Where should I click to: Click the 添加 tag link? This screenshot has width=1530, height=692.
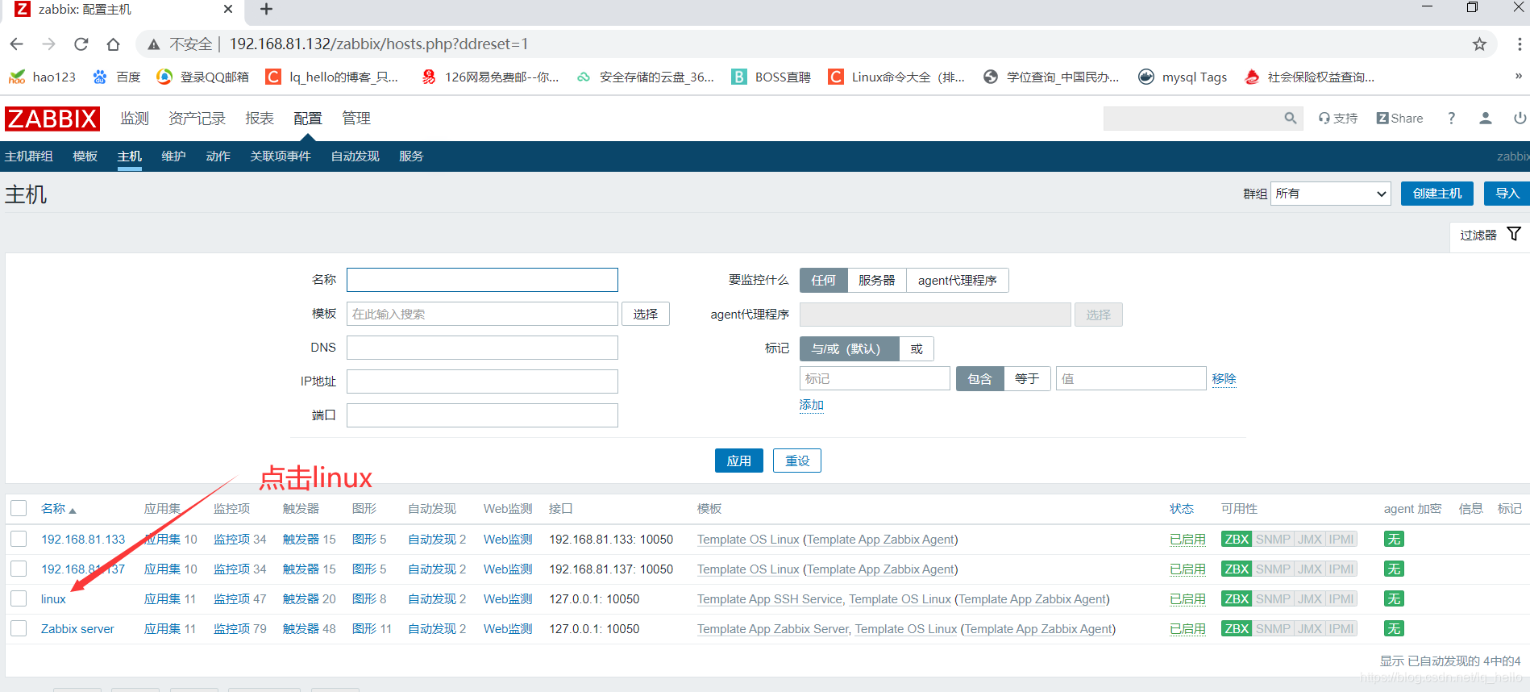(812, 405)
